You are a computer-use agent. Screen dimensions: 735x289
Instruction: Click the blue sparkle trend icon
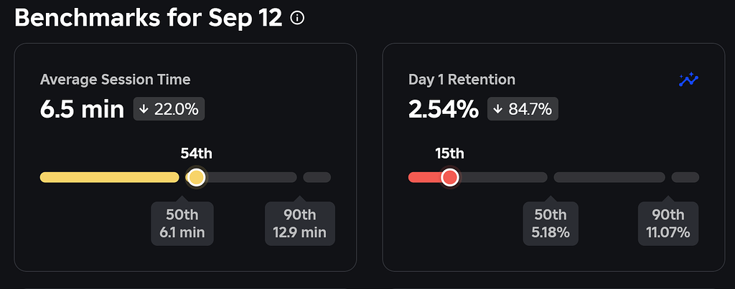coord(688,80)
